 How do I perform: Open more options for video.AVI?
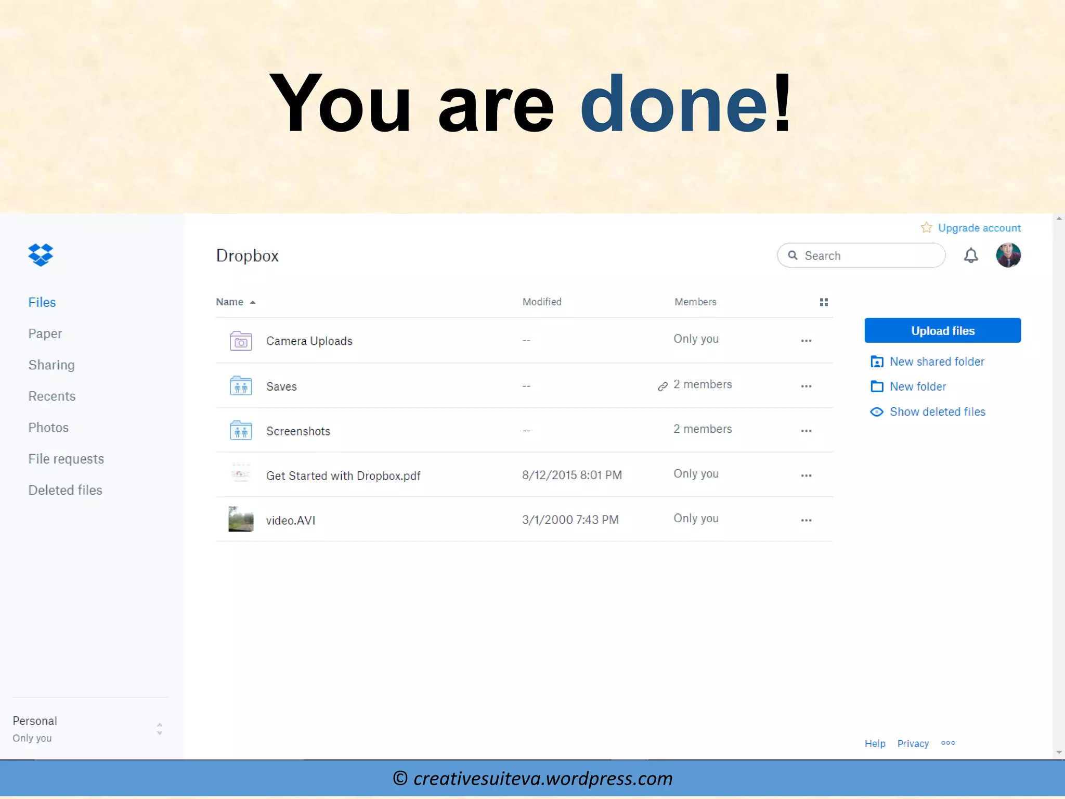(x=807, y=520)
